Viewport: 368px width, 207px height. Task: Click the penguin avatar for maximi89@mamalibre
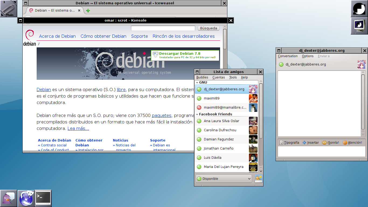click(253, 107)
